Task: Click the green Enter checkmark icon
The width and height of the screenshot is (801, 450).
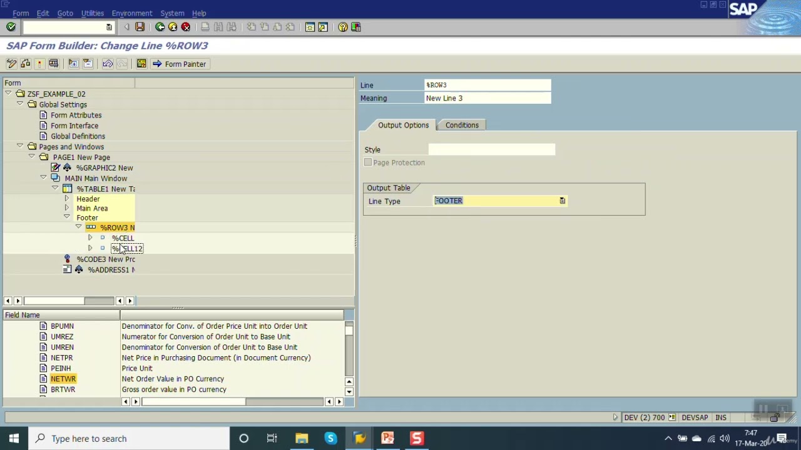Action: tap(11, 27)
